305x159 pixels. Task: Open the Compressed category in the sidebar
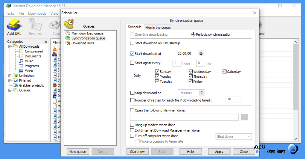pyautogui.click(x=34, y=51)
